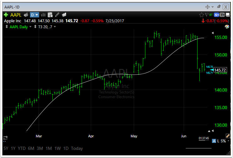Screen dimensions: 233x158
Task: Click the 145.72 current price marker
Action: (220, 70)
